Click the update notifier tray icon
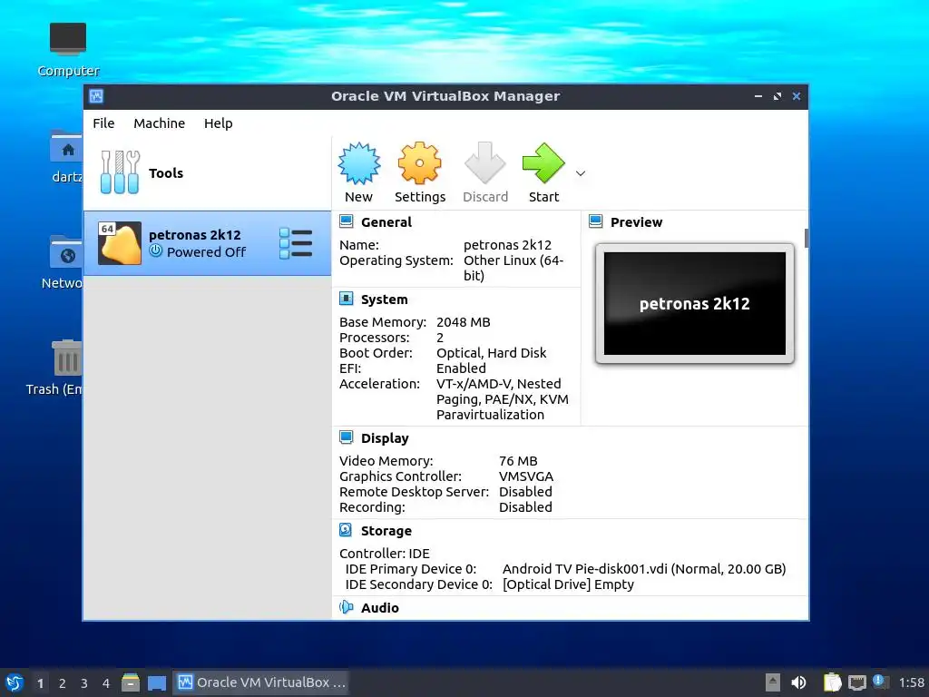 click(x=880, y=682)
